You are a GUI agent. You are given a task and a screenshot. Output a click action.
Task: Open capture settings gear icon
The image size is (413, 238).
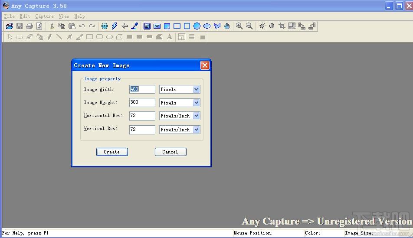(105, 26)
